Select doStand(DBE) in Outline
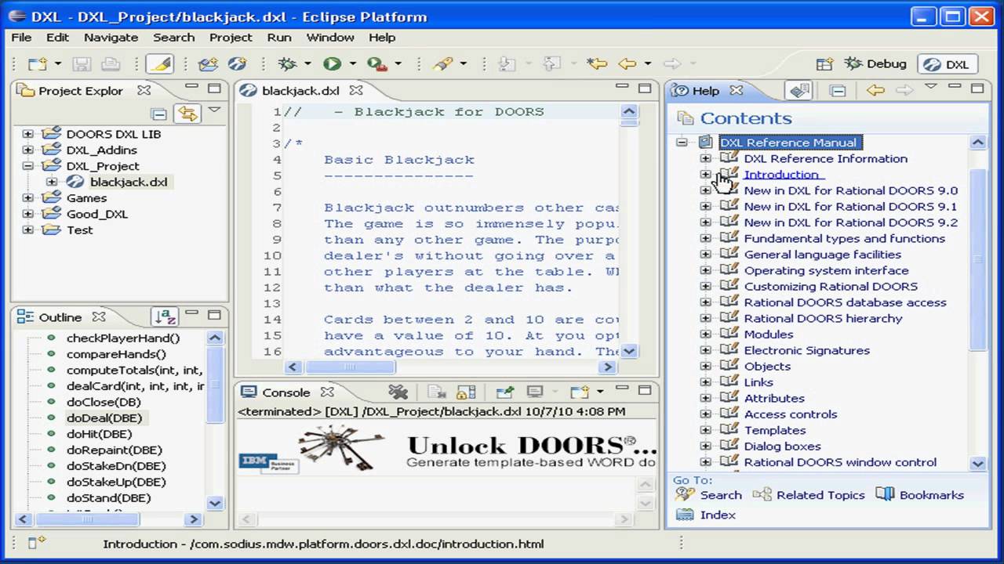The image size is (1004, 564). (x=108, y=498)
